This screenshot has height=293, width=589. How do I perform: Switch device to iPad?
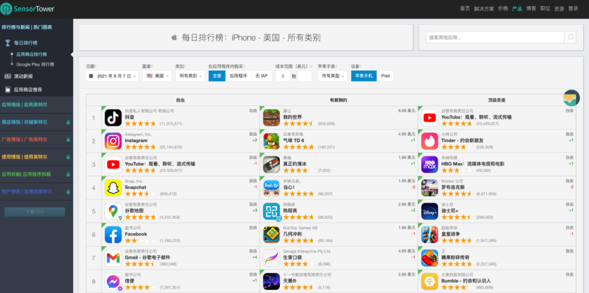pos(385,76)
